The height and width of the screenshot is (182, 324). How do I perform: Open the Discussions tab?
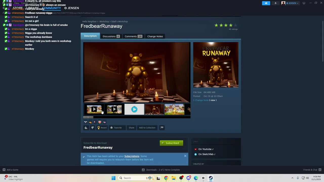tap(111, 36)
